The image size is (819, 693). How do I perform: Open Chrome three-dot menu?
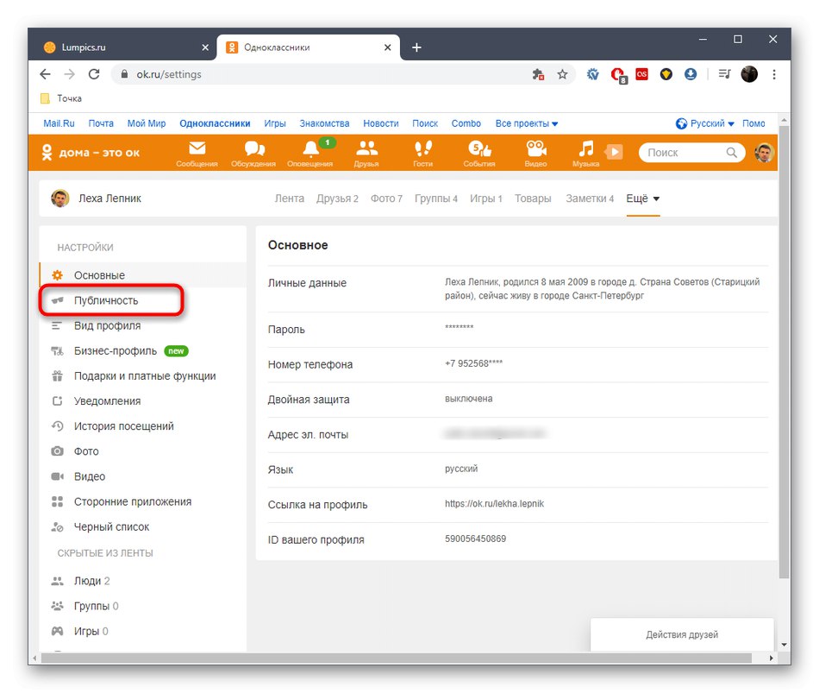coord(774,74)
